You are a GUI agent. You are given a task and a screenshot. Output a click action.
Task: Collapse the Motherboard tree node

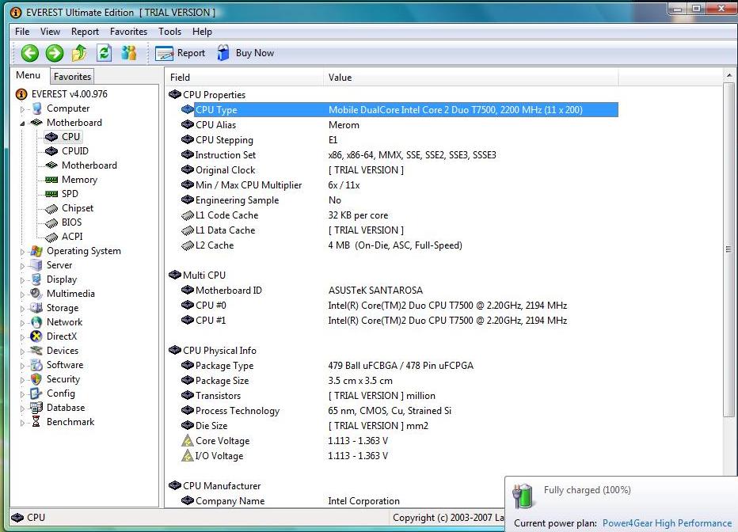(22, 123)
